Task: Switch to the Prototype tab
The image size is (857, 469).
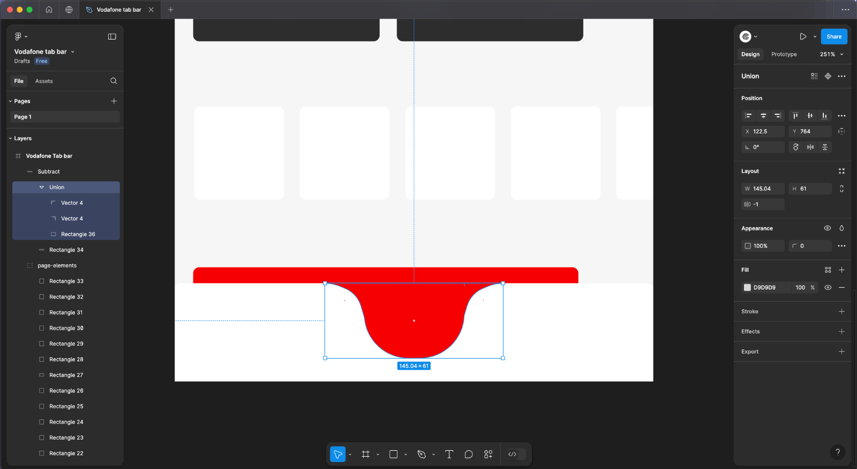Action: pyautogui.click(x=784, y=54)
